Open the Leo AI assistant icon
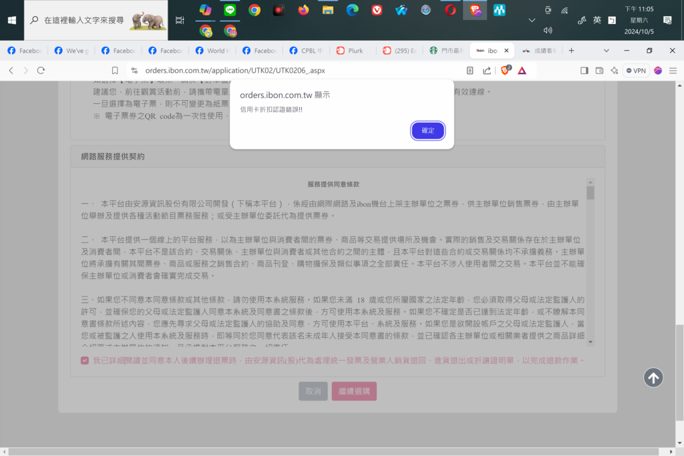This screenshot has width=684, height=456. pyautogui.click(x=615, y=70)
